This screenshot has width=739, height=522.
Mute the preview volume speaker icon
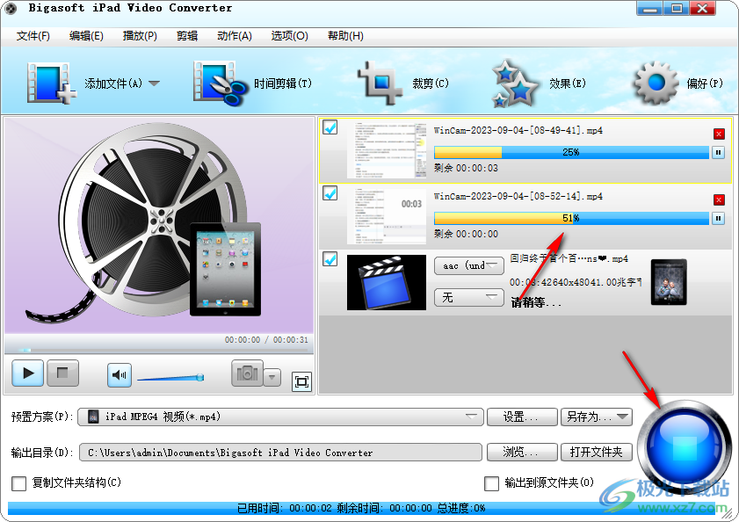(120, 375)
